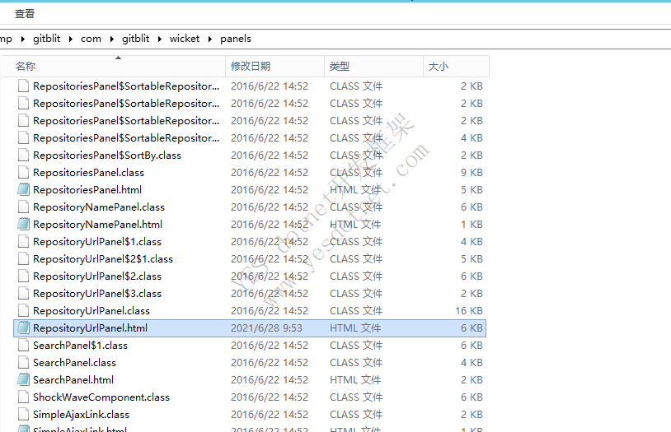The image size is (671, 432).
Task: Select the file icon of RepositoriesPanel$SortBy.class
Action: point(24,156)
